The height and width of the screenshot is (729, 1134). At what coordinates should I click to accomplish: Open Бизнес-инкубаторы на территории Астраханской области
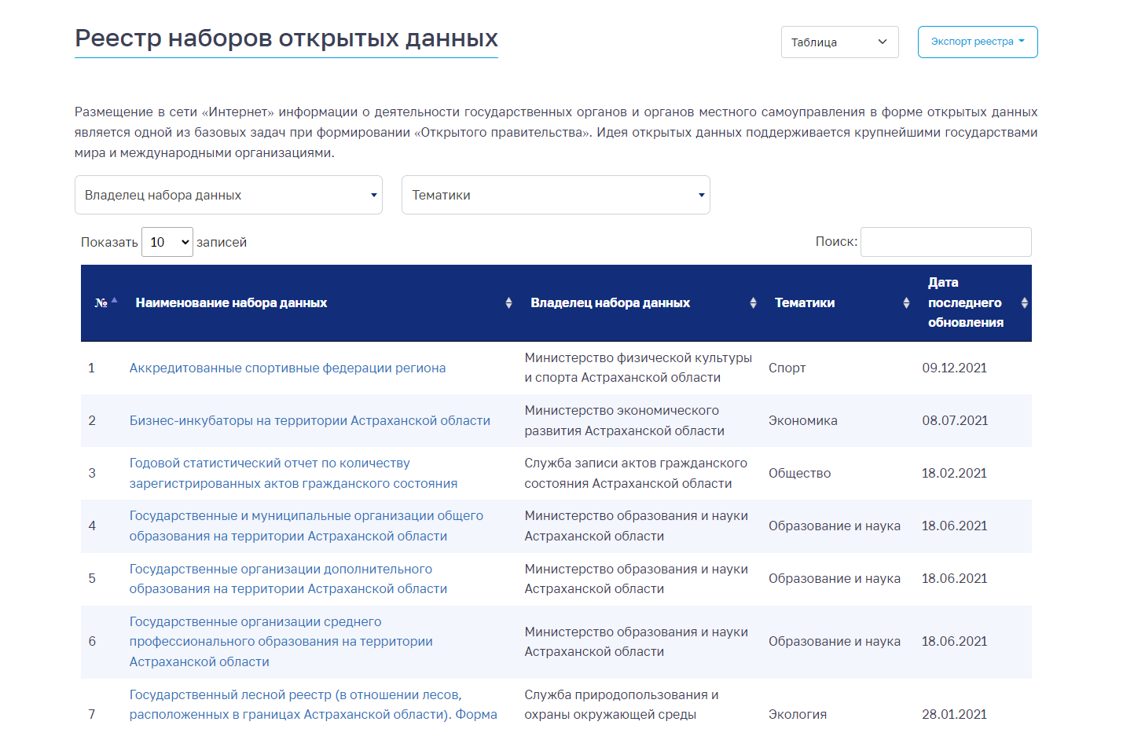(x=310, y=421)
